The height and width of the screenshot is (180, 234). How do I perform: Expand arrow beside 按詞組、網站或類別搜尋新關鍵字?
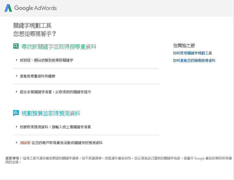pyautogui.click(x=16, y=60)
